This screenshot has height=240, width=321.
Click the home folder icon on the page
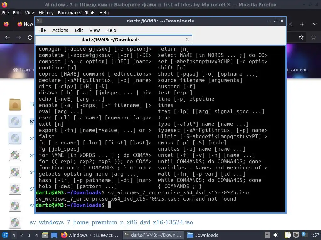[15, 104]
